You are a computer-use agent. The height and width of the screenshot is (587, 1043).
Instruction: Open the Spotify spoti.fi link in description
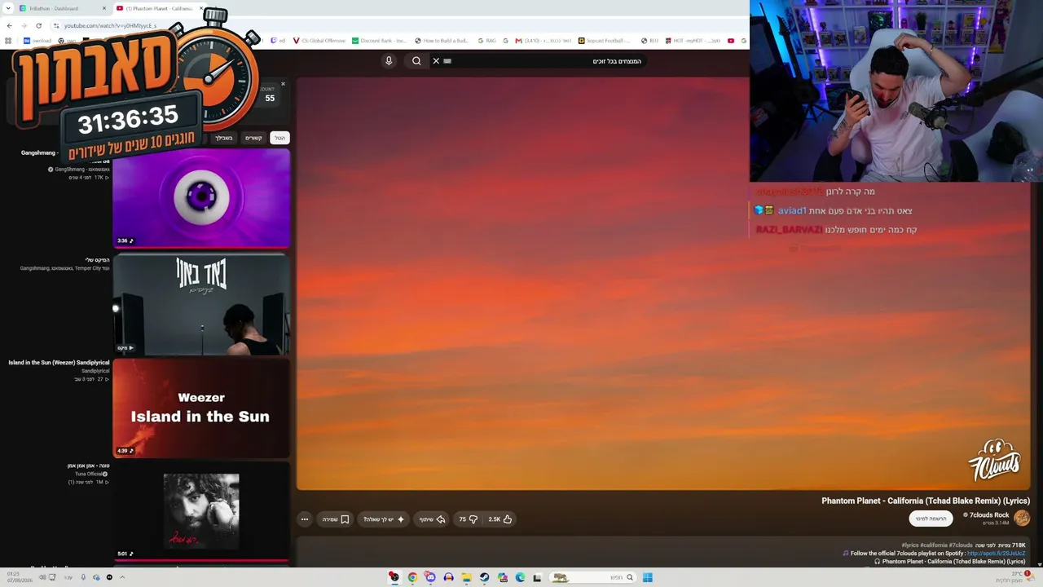pyautogui.click(x=996, y=554)
